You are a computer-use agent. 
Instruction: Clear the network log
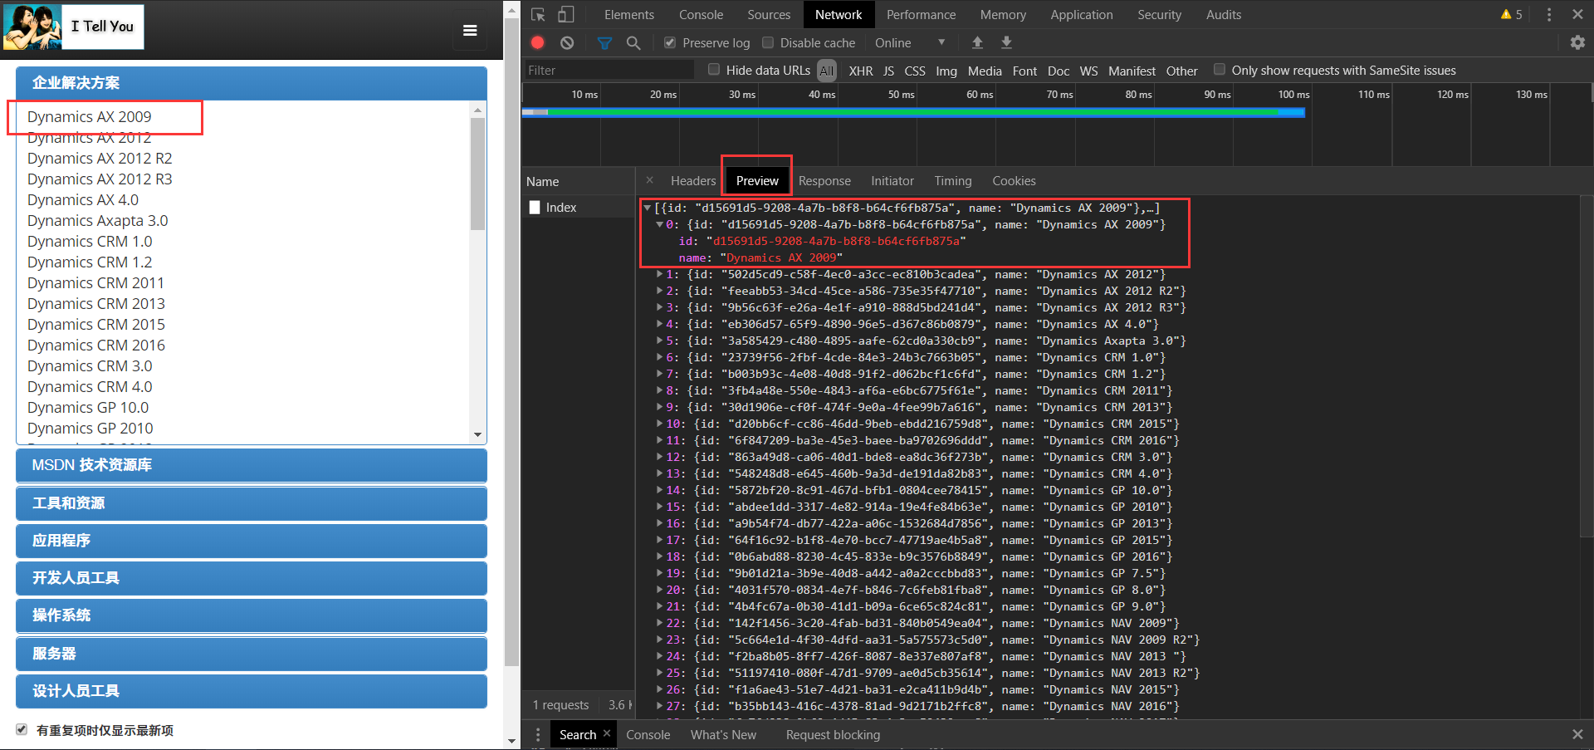coord(567,42)
